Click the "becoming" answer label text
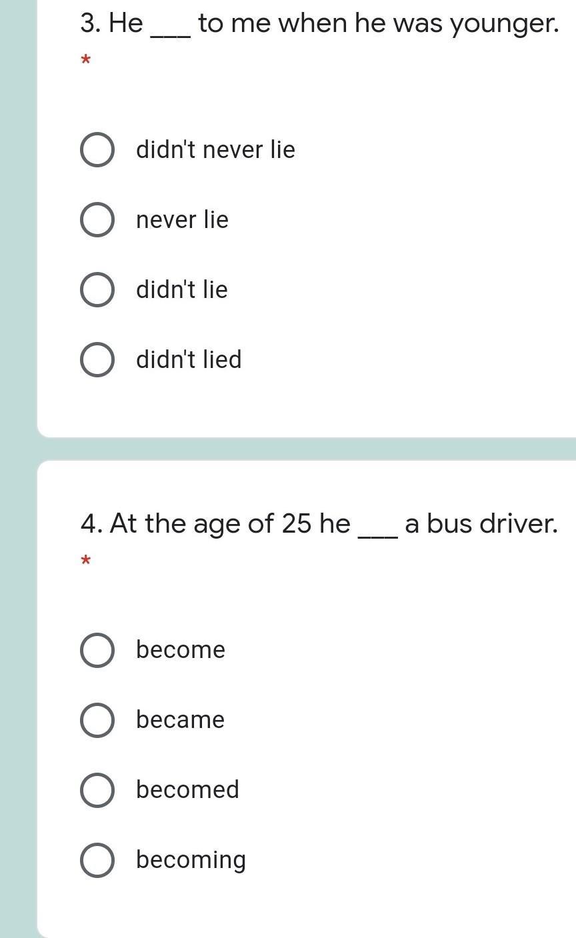Screen dimensions: 576x938 [191, 860]
